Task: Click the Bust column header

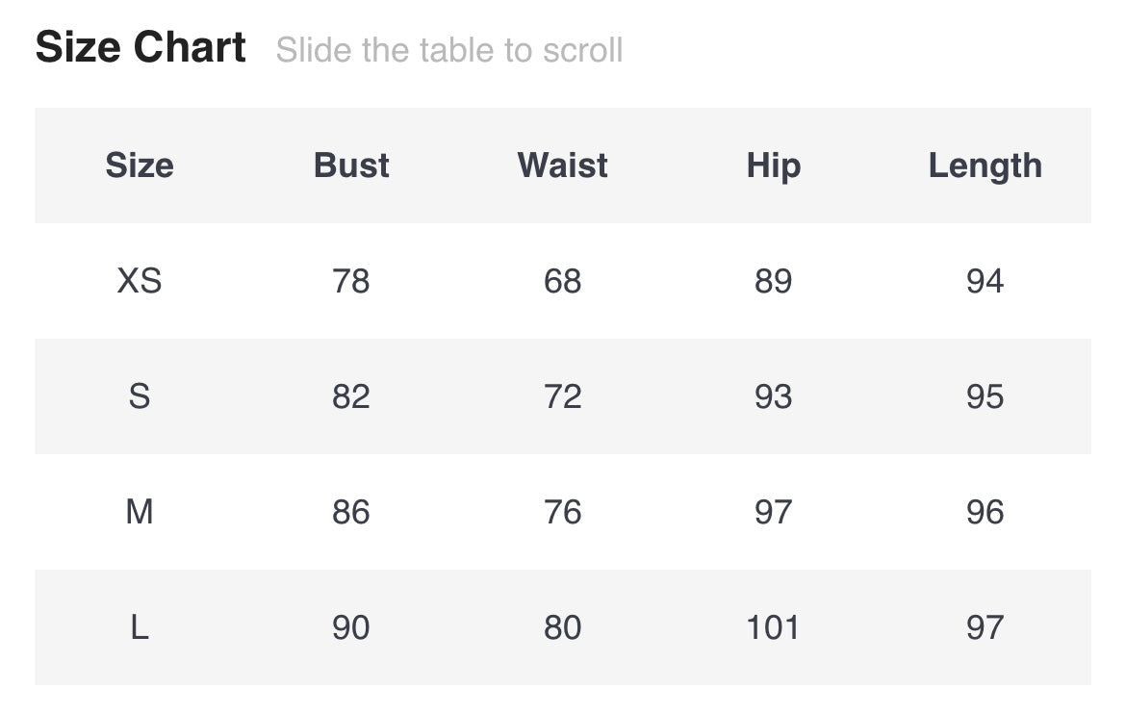Action: (x=351, y=166)
